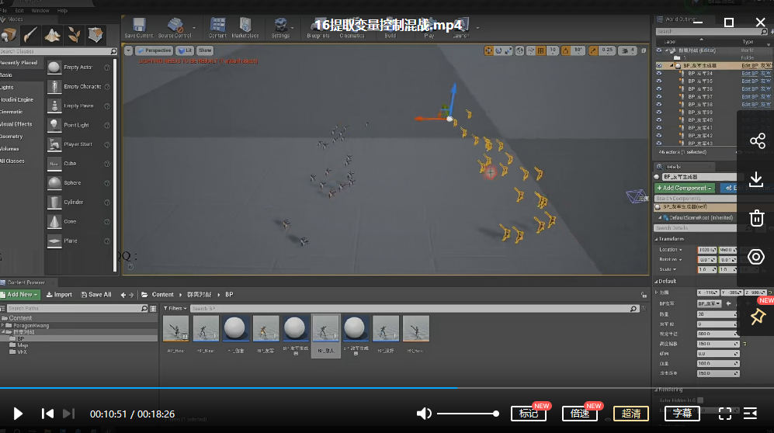Skip to the previous video

[47, 414]
